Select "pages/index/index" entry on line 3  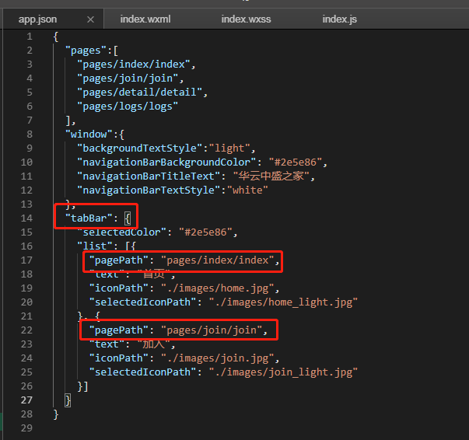tap(134, 65)
